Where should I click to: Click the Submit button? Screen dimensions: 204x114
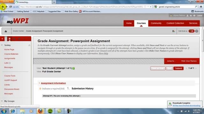coord(178,68)
